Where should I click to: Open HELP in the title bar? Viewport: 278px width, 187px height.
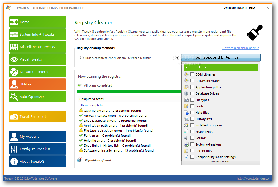(x=252, y=7)
